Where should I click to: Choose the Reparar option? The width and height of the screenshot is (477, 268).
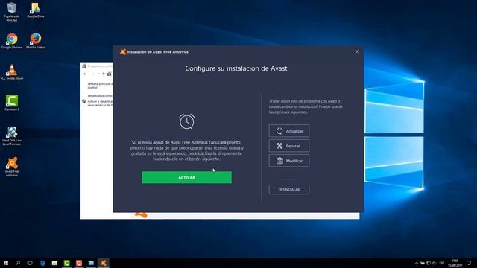click(289, 146)
